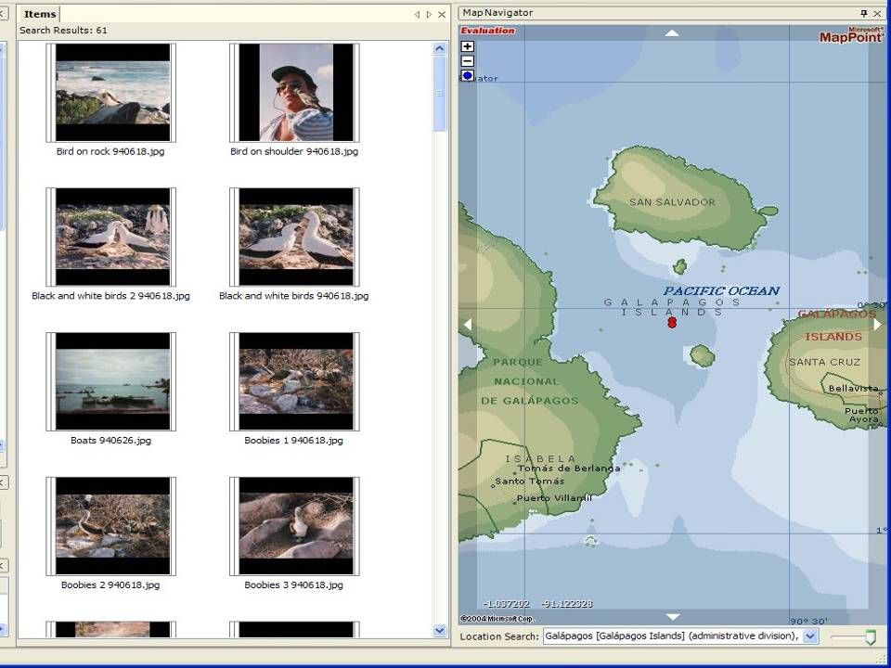Image resolution: width=891 pixels, height=668 pixels.
Task: Click the Location Search text field
Action: point(674,636)
